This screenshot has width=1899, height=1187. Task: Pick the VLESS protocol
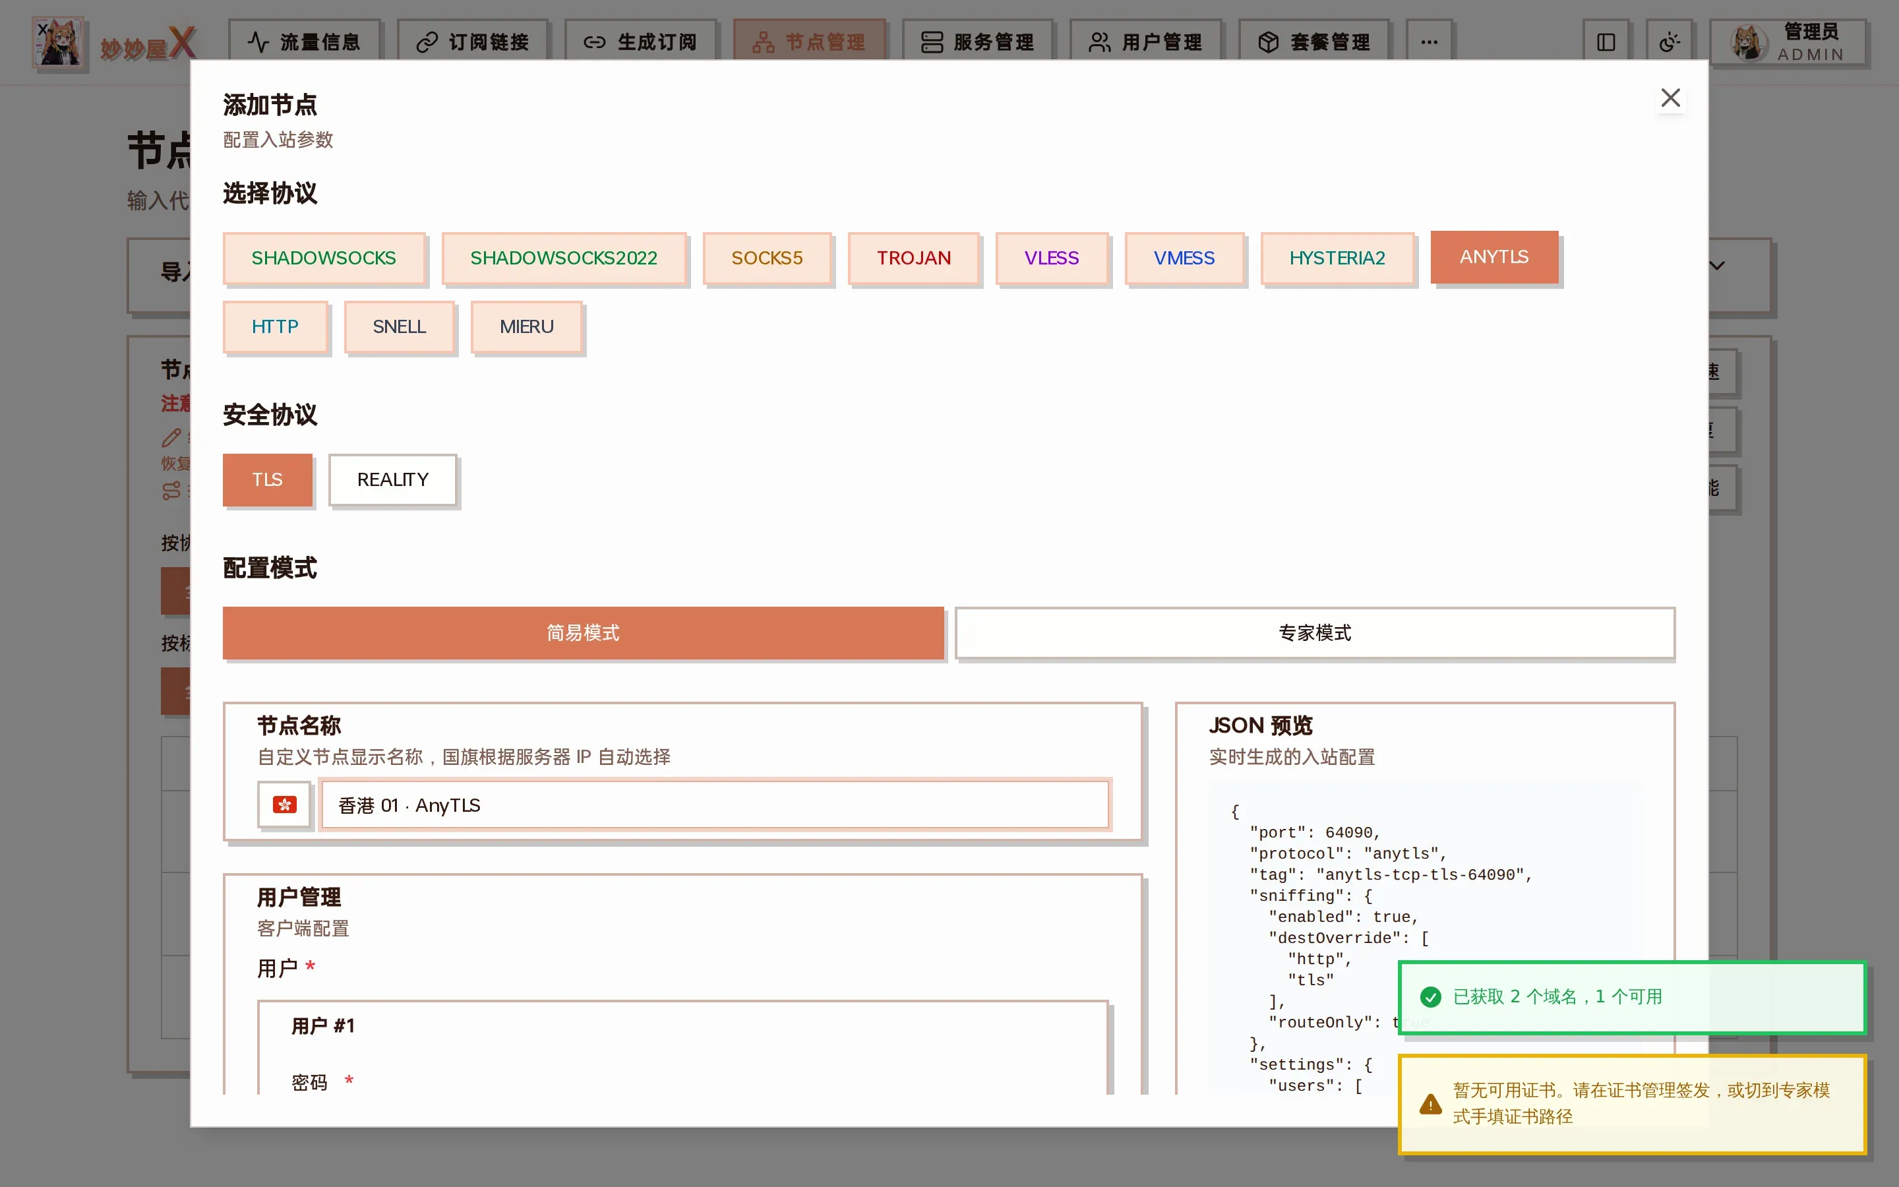(x=1052, y=257)
